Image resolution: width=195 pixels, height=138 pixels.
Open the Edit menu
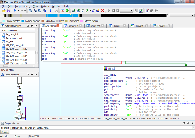(10, 6)
